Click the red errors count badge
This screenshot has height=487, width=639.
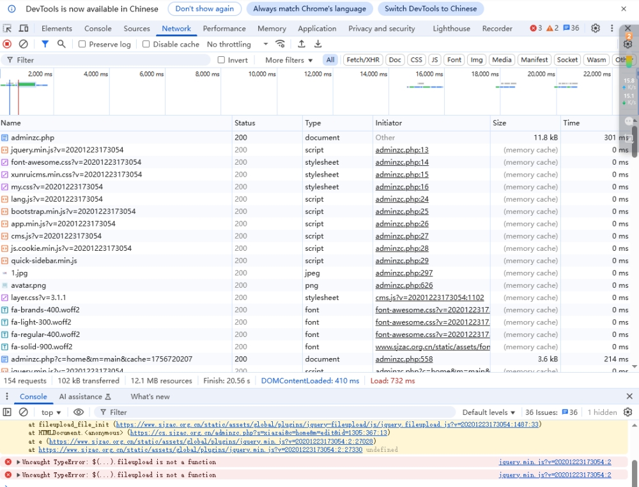point(536,28)
